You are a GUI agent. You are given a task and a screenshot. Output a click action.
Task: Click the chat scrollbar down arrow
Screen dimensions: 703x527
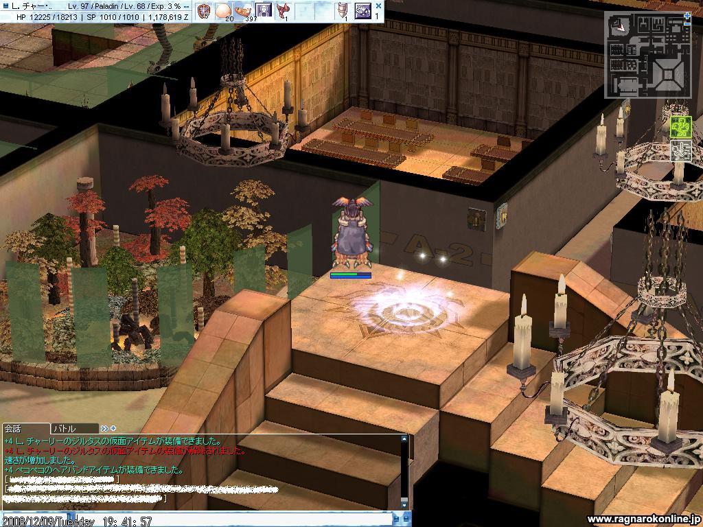404,504
